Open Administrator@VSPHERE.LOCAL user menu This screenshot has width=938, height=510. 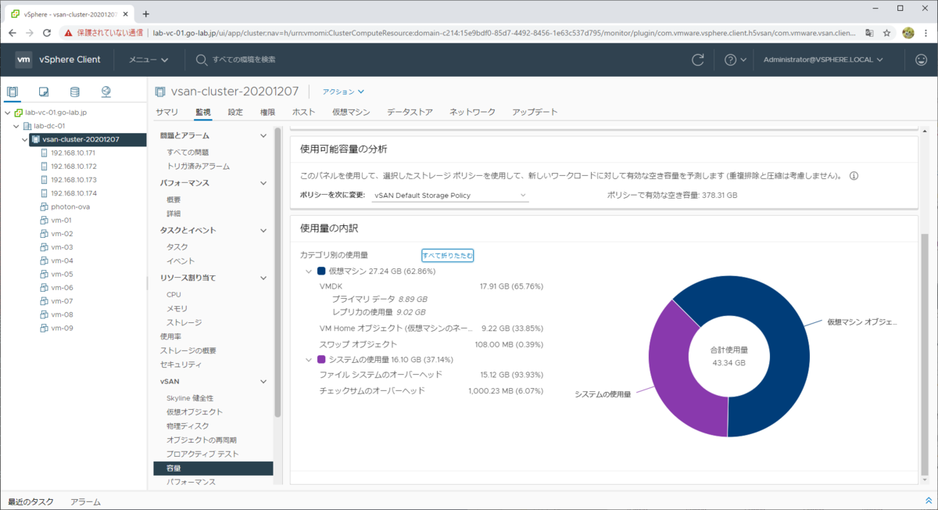[823, 59]
